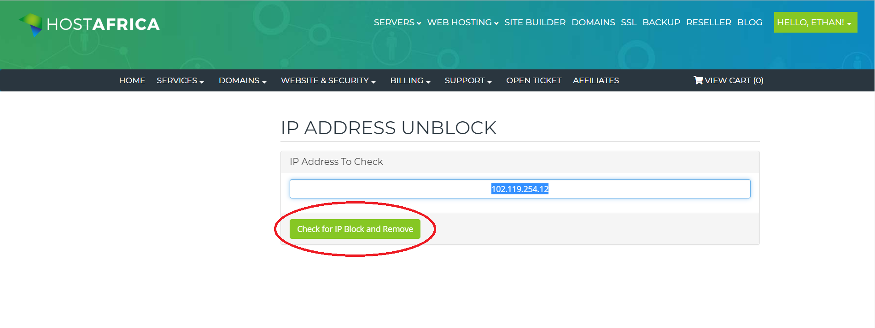Open the Blog link
This screenshot has height=328, width=875.
point(750,23)
